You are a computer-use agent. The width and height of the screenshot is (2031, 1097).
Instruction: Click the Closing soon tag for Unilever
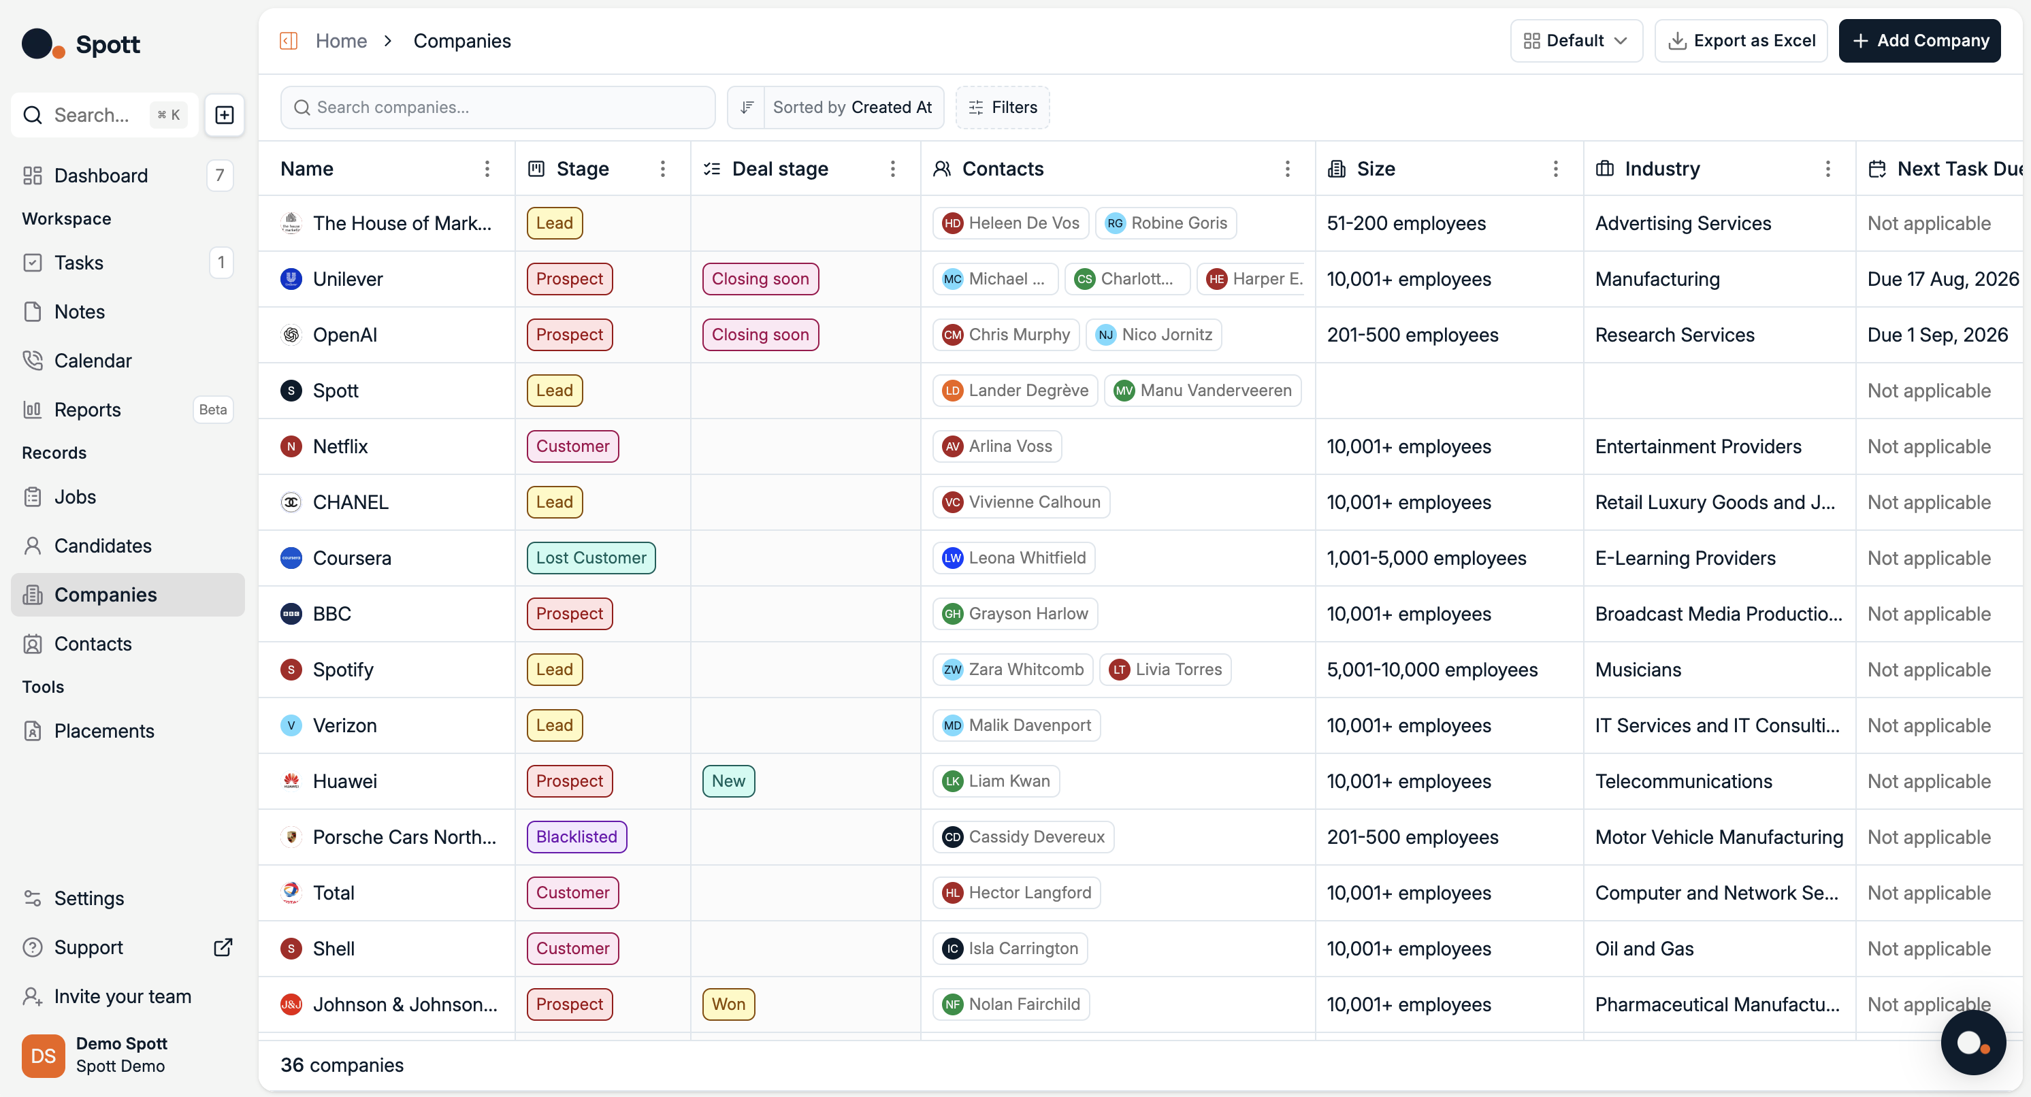(x=760, y=279)
